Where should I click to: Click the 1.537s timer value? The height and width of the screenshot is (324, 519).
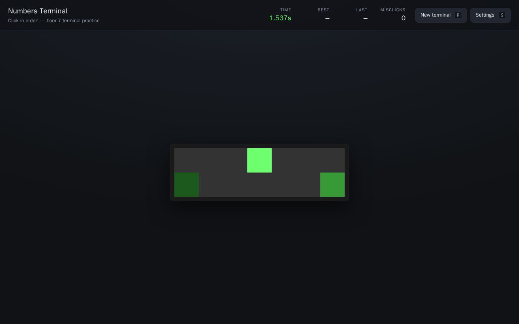[x=280, y=18]
